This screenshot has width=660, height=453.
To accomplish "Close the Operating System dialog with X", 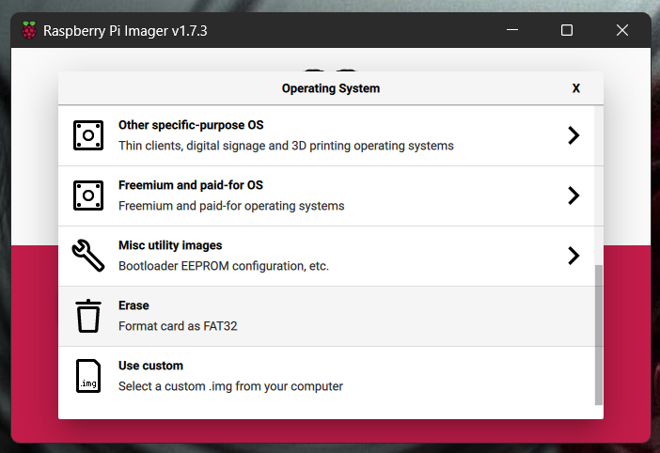I will 576,88.
